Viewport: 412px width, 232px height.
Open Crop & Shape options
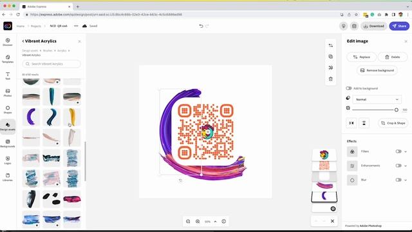pos(393,123)
